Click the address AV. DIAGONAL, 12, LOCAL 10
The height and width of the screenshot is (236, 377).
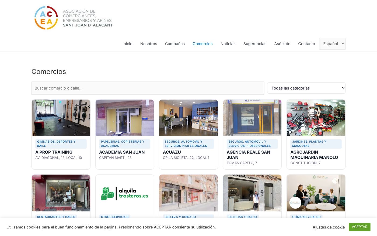pos(59,158)
